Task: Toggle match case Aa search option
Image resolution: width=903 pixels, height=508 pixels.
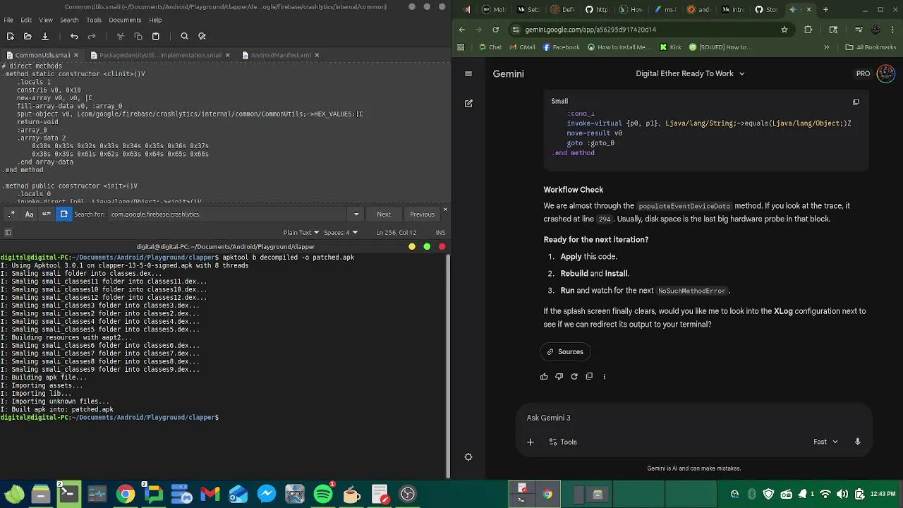Action: point(29,214)
